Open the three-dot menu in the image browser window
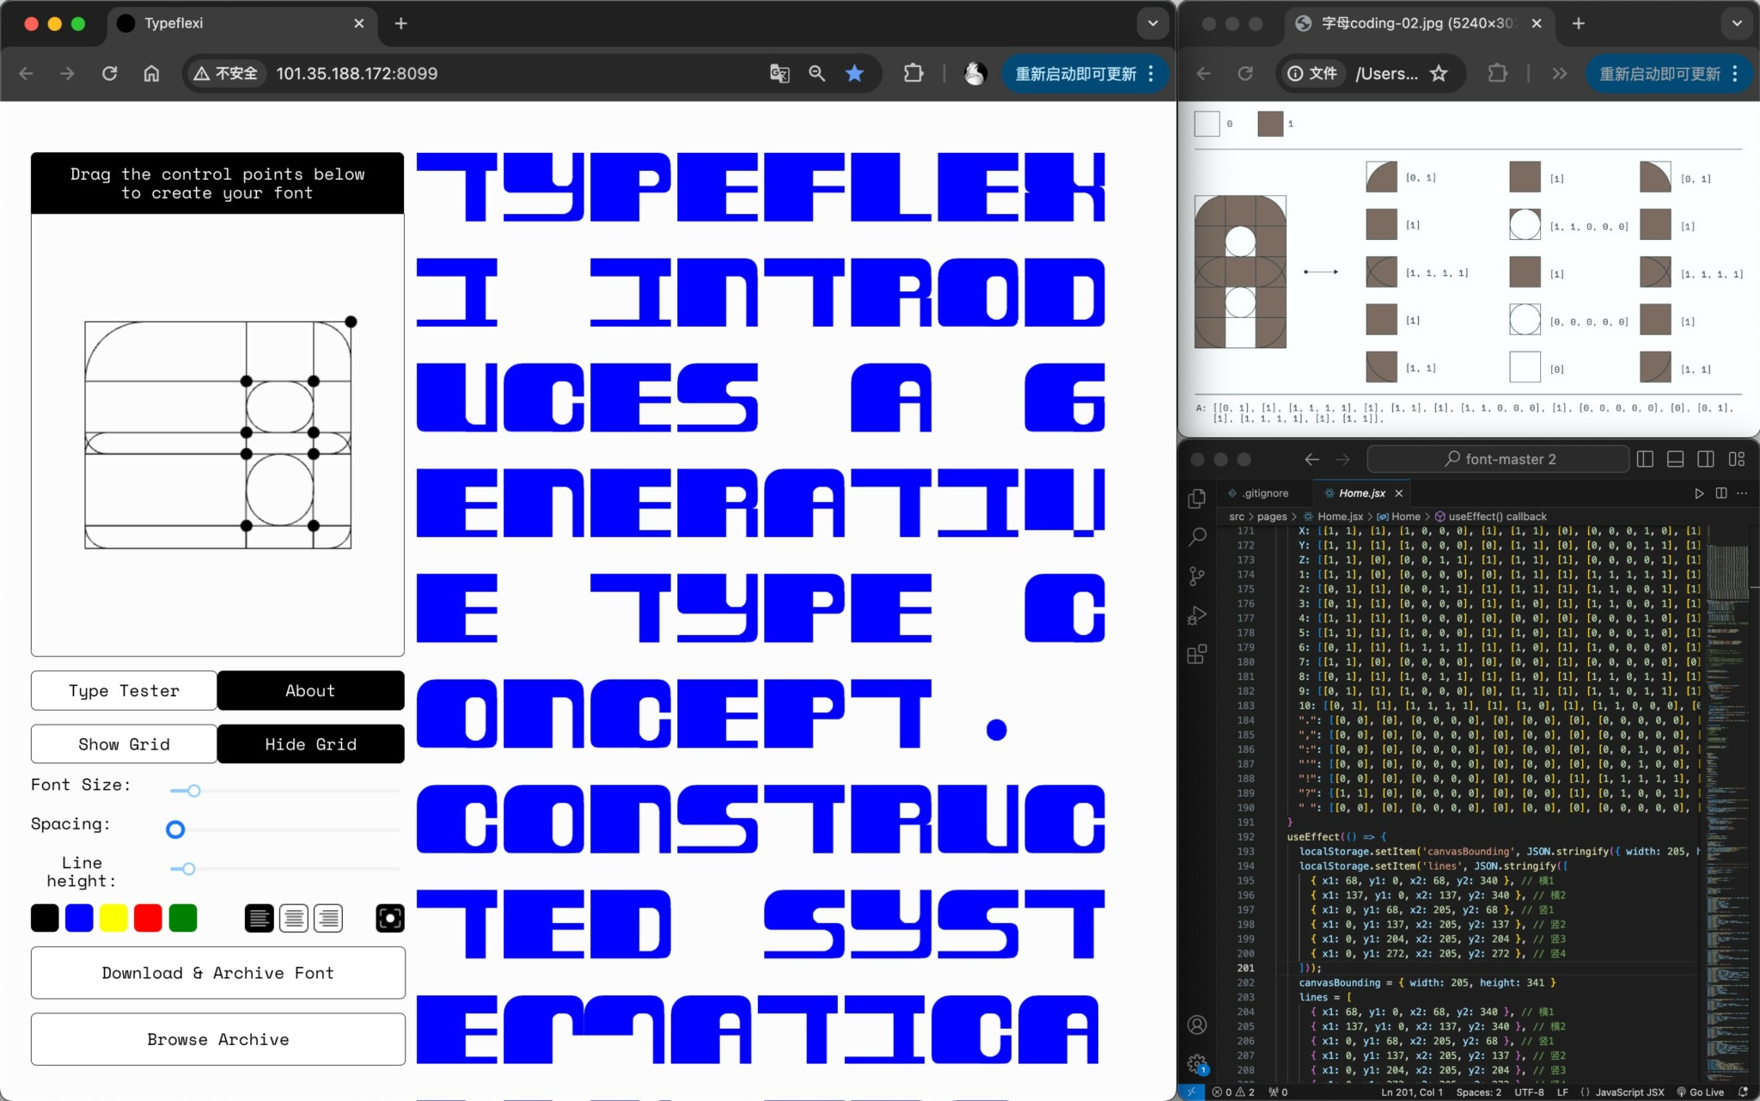 pyautogui.click(x=1735, y=74)
